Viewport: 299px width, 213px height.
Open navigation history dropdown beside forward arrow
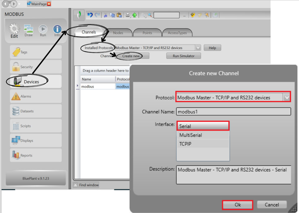pos(19,4)
